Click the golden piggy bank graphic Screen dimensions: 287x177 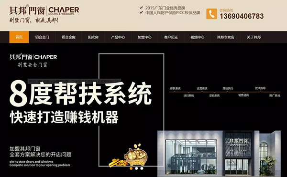coord(135,155)
